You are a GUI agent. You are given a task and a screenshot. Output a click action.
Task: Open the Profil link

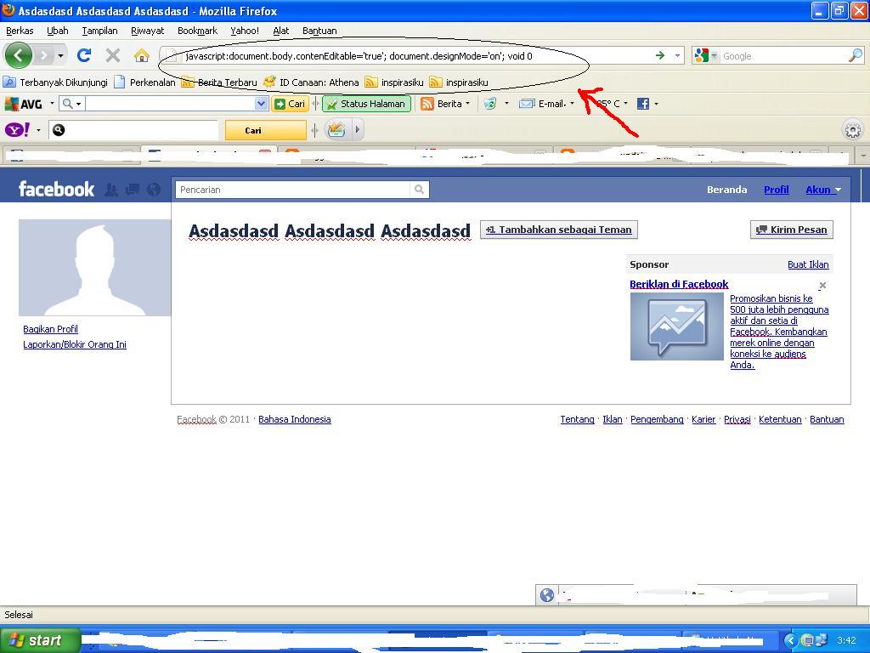(x=777, y=190)
